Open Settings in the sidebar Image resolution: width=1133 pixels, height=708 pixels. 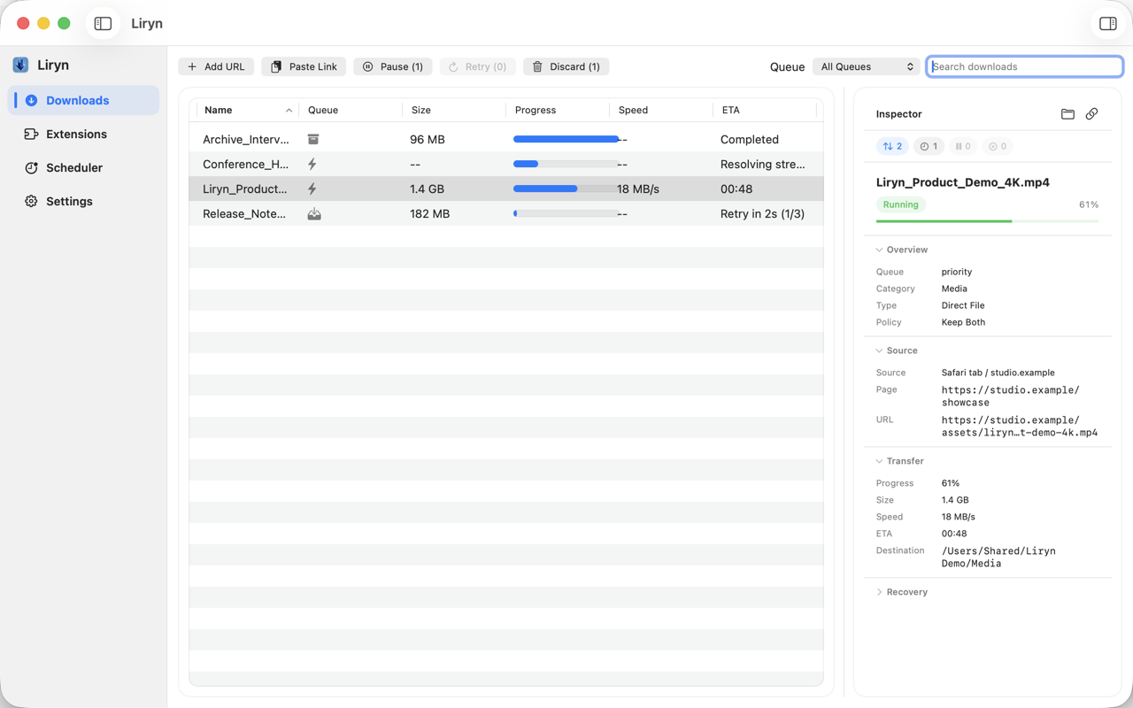(83, 201)
